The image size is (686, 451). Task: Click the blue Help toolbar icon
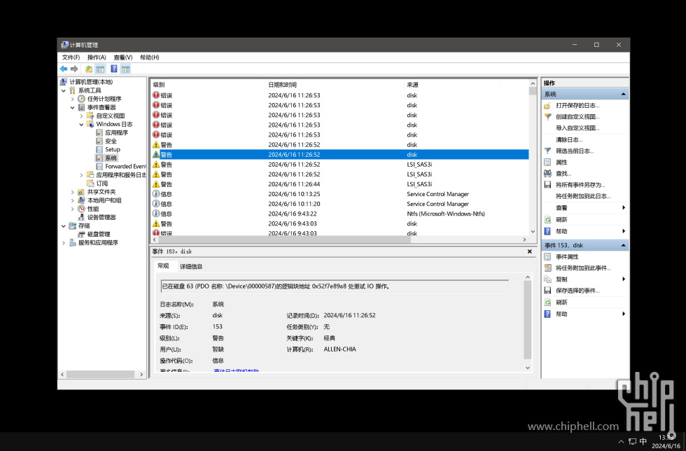tap(113, 69)
